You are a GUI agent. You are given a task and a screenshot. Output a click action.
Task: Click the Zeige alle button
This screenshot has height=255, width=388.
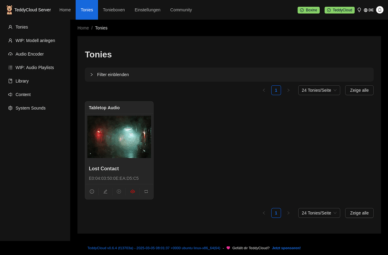359,90
